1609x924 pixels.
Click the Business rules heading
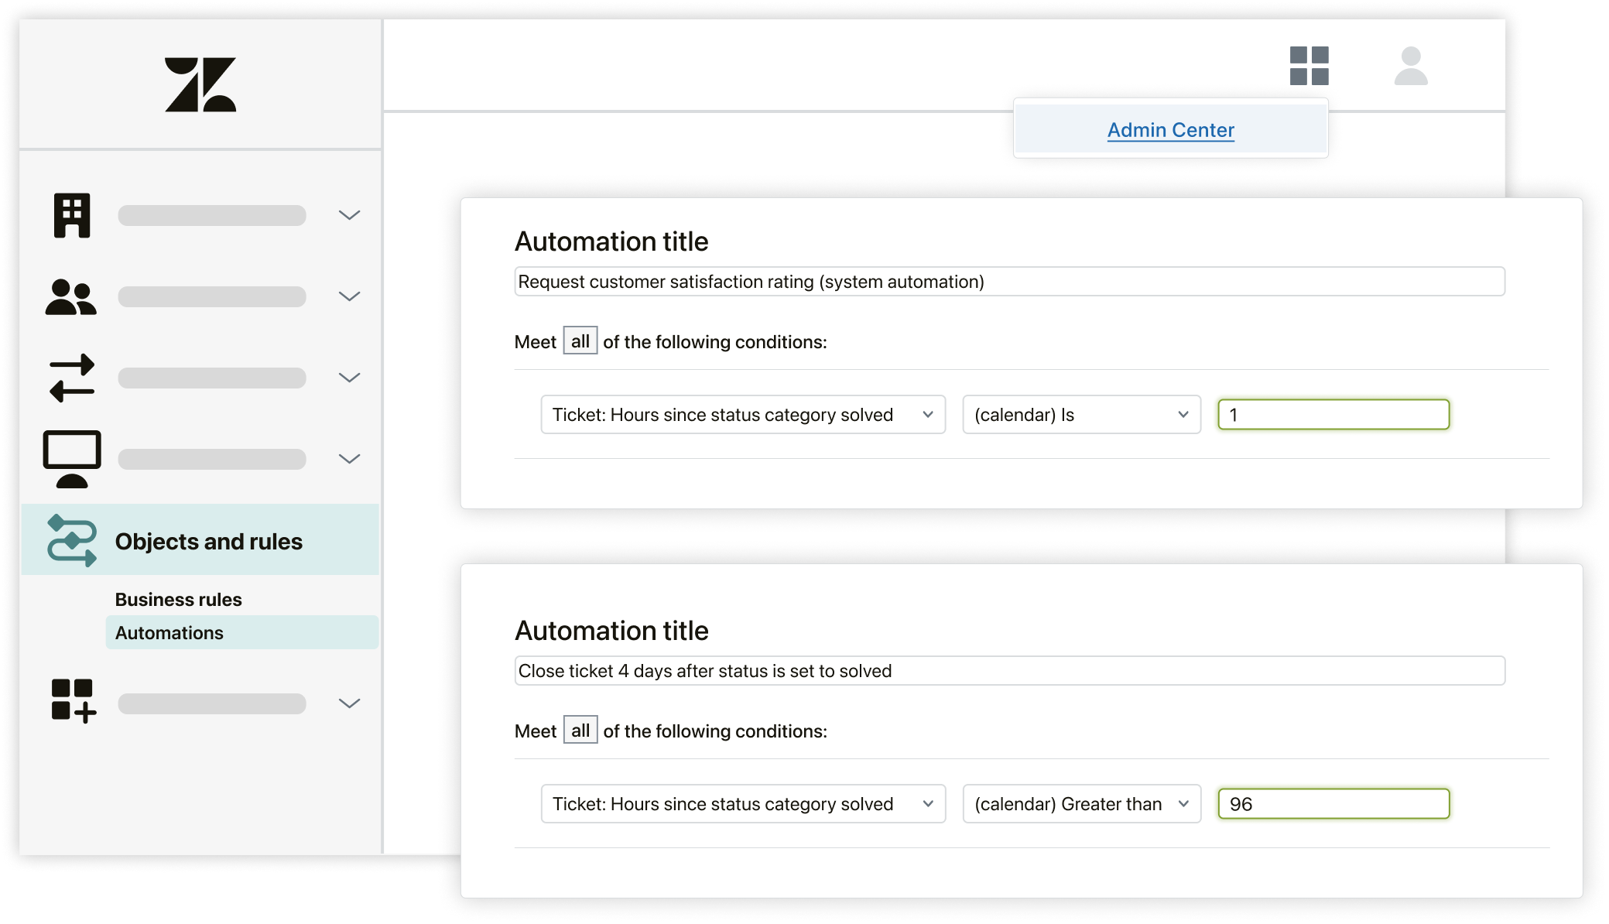click(x=178, y=600)
